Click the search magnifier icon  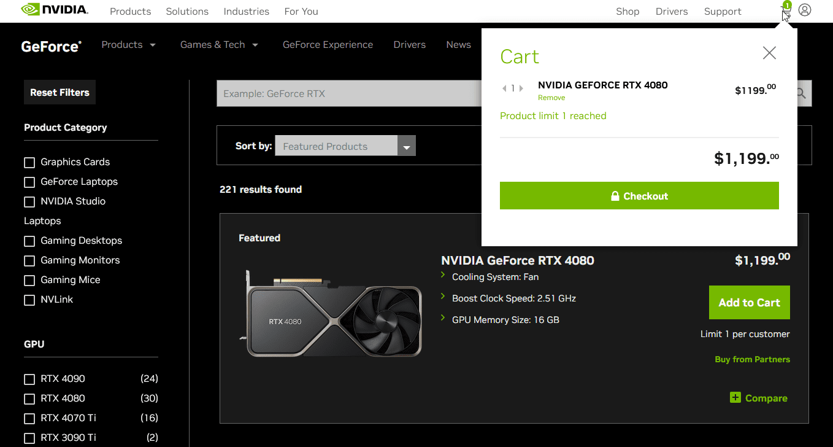point(800,93)
